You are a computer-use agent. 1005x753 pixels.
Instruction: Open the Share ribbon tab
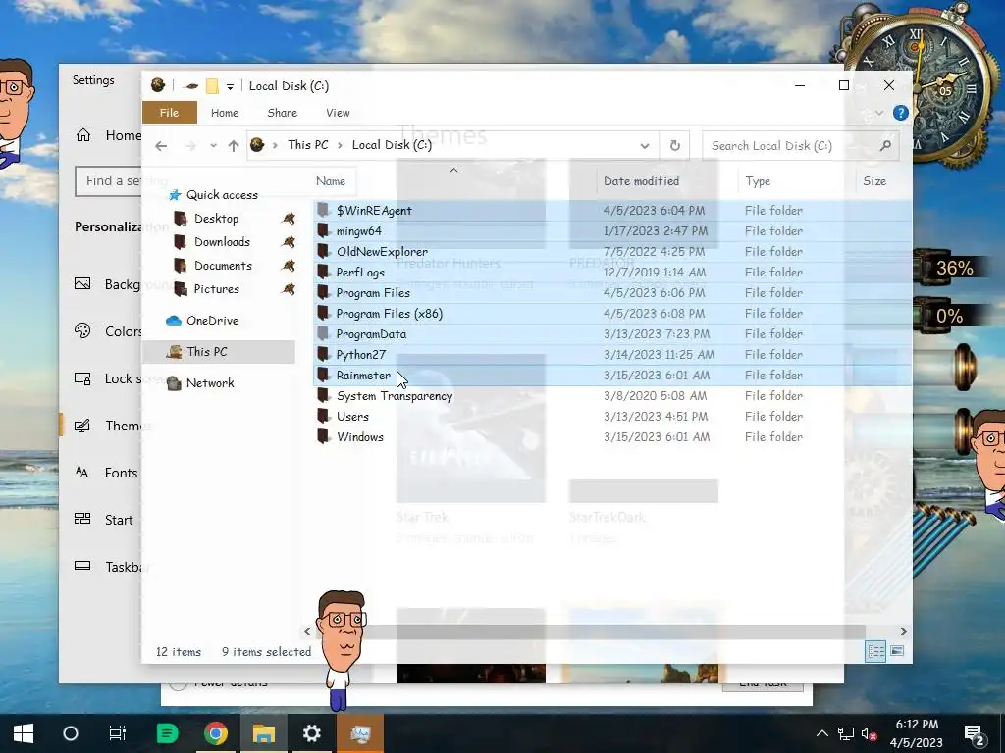(282, 113)
